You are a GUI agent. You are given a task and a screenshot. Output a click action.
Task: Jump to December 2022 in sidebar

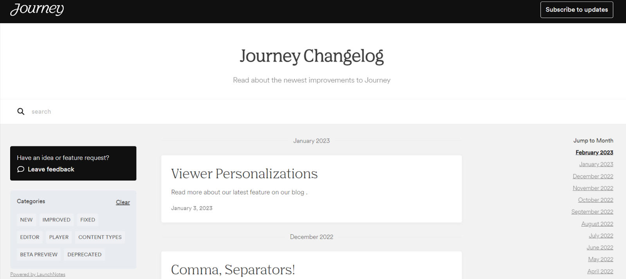coord(593,176)
